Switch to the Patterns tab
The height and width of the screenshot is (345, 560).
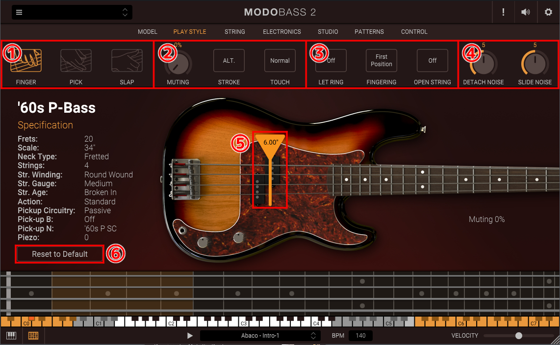(x=369, y=32)
